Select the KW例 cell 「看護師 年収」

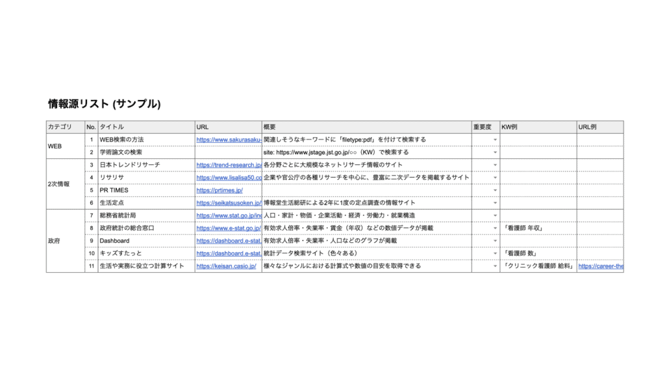pyautogui.click(x=538, y=228)
